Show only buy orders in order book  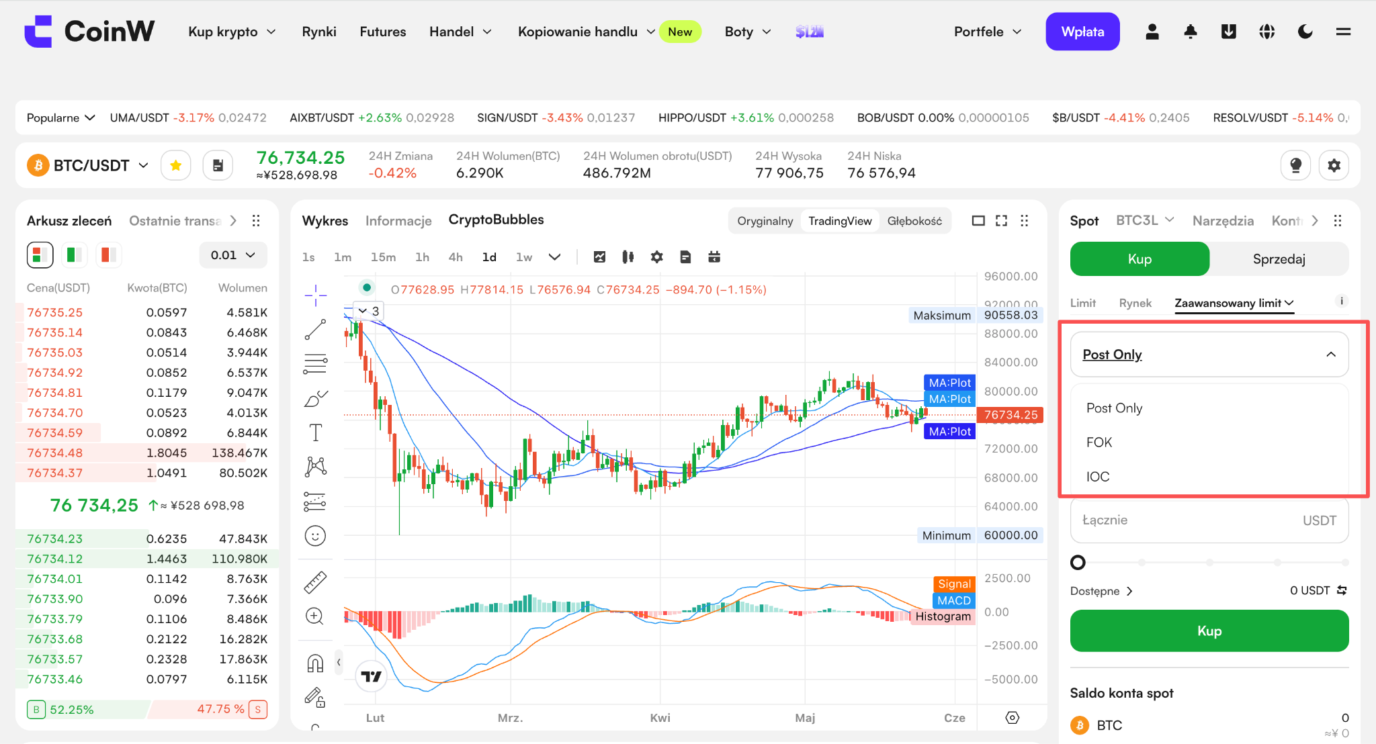[x=74, y=255]
